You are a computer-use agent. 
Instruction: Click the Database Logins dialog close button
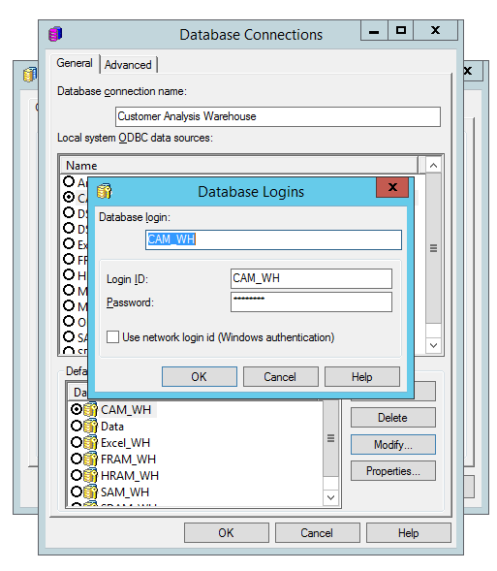(392, 187)
